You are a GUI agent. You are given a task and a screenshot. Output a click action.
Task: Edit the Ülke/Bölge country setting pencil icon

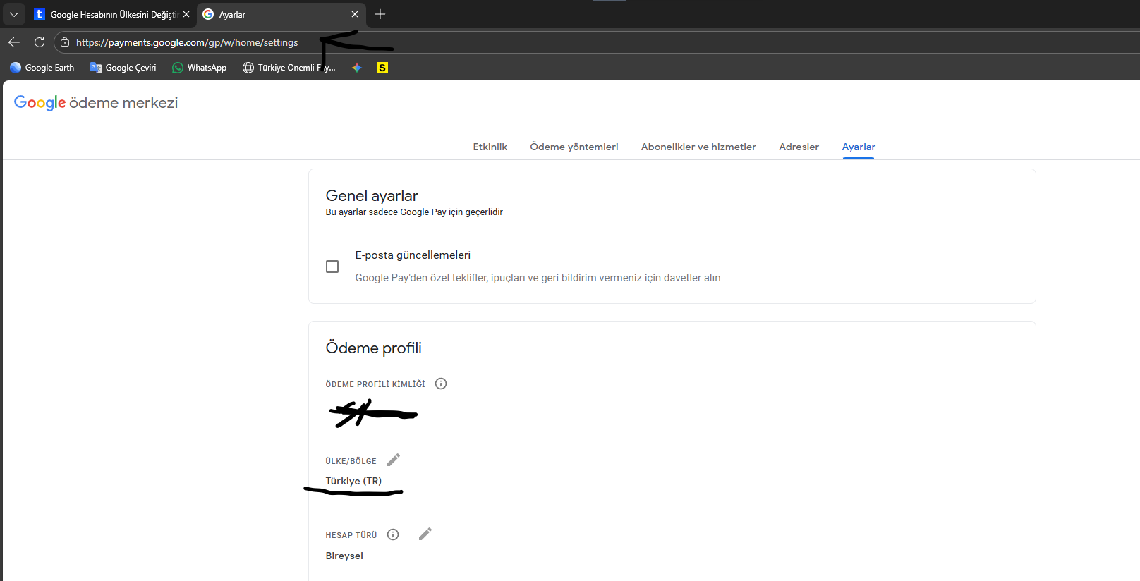click(394, 460)
